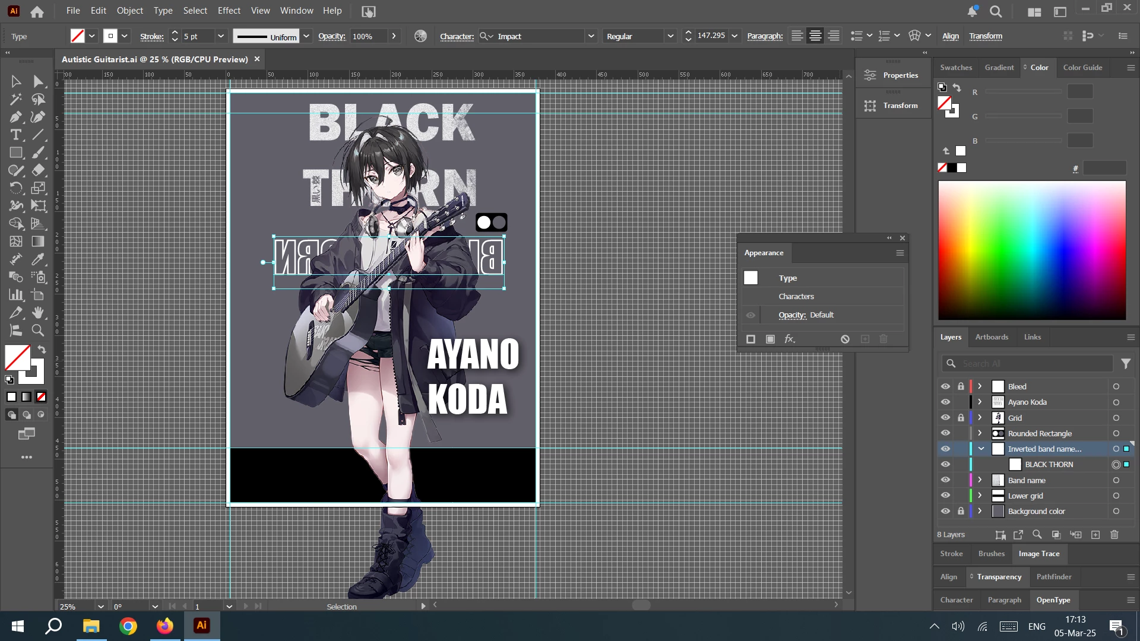Choose the Direct Selection tool
Screen dimensions: 1140x641
click(x=38, y=81)
